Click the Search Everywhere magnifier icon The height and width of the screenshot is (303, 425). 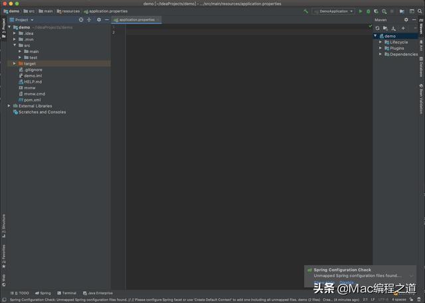click(420, 11)
